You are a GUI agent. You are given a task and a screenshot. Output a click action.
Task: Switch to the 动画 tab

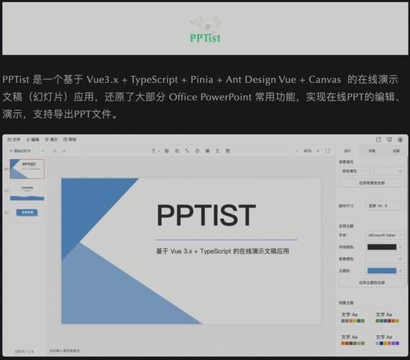point(396,151)
